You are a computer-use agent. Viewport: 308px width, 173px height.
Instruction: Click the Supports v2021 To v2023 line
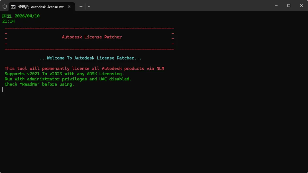point(64,74)
